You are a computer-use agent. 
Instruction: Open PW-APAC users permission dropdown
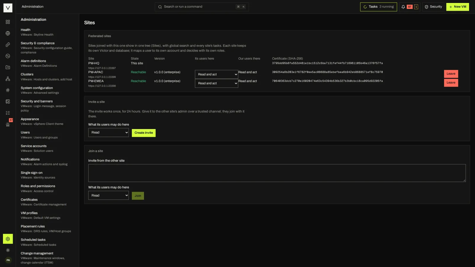(x=216, y=74)
